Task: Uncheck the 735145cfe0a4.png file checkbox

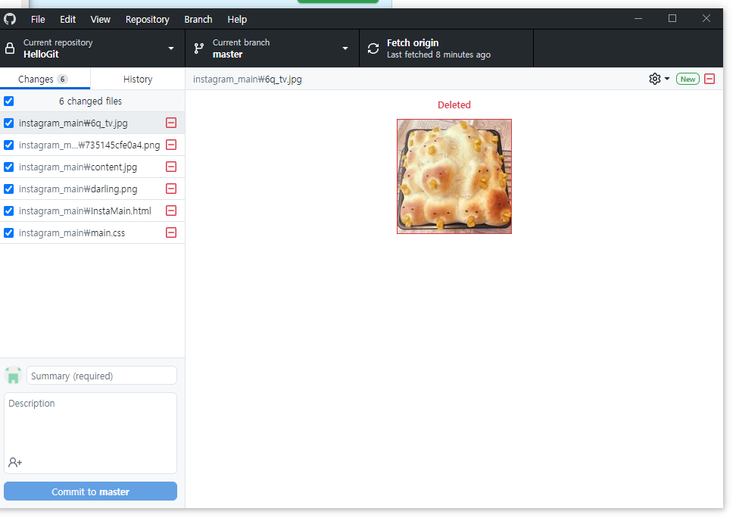Action: click(x=9, y=145)
